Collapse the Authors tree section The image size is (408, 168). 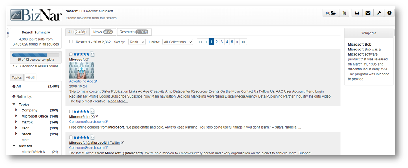pyautogui.click(x=14, y=146)
